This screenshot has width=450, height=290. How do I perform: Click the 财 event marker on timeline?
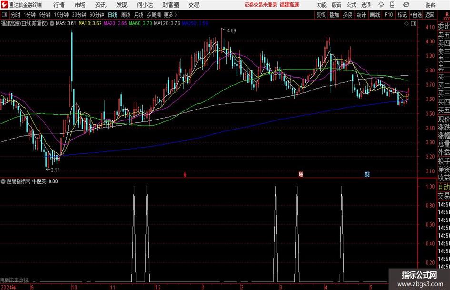(367, 174)
